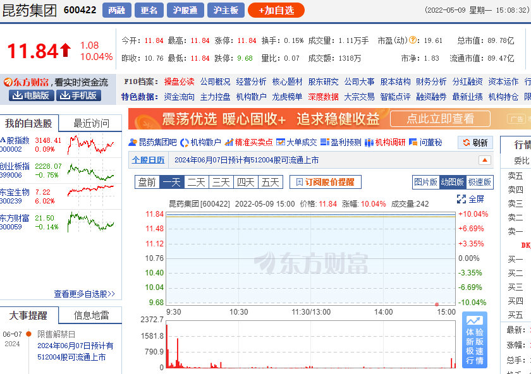This screenshot has width=531, height=374.
Task: Select the 五天 chart range
Action: coord(271,182)
